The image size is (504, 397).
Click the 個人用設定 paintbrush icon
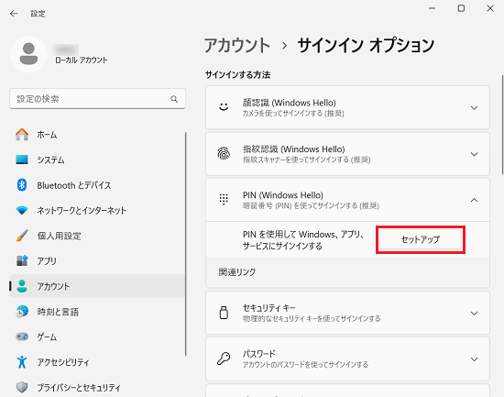22,236
